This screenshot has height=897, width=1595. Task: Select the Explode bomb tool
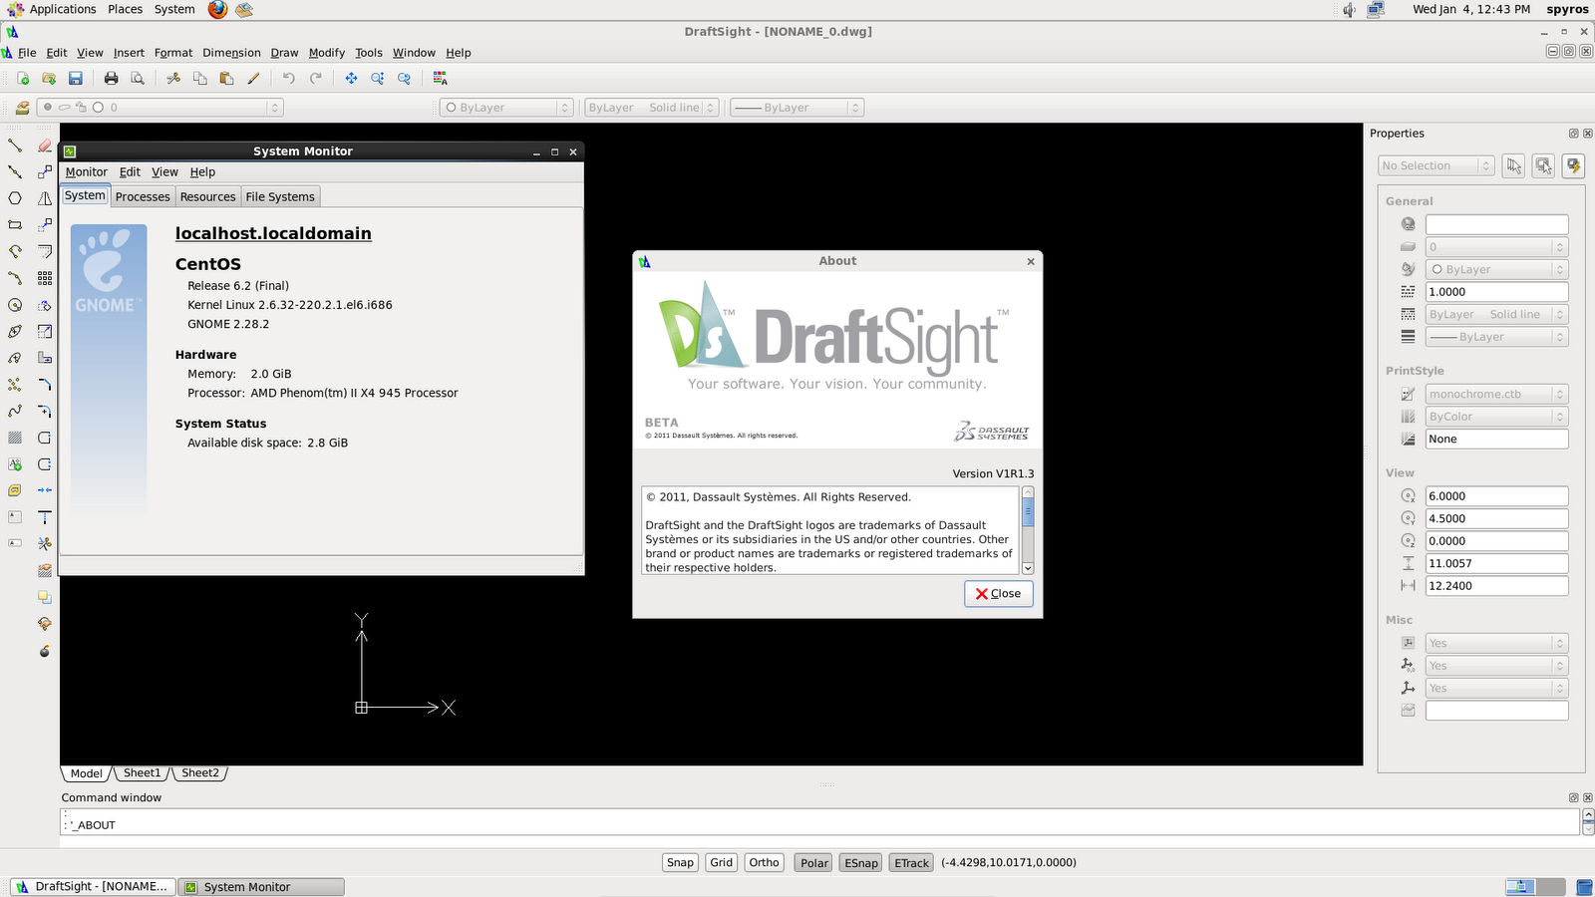tap(45, 650)
